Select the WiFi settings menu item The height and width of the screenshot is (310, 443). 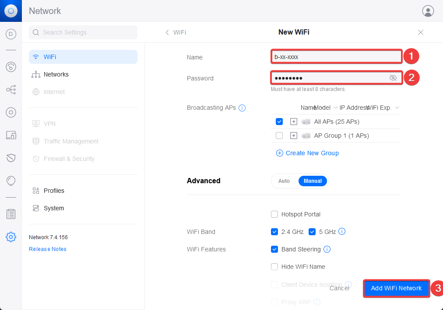pos(83,57)
